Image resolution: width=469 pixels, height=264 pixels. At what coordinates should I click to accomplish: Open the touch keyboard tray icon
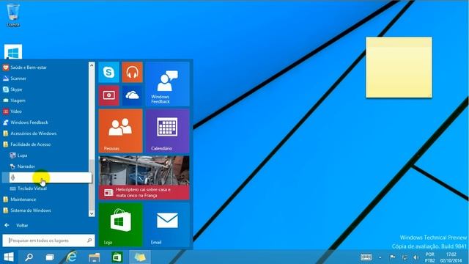point(366,257)
